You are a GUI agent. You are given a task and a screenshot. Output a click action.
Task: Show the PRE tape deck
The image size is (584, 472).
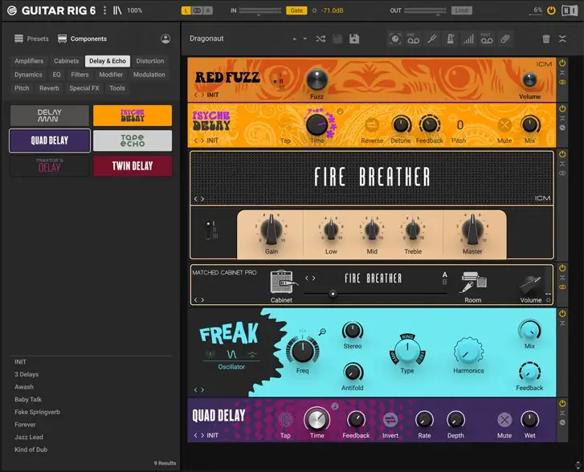click(414, 39)
